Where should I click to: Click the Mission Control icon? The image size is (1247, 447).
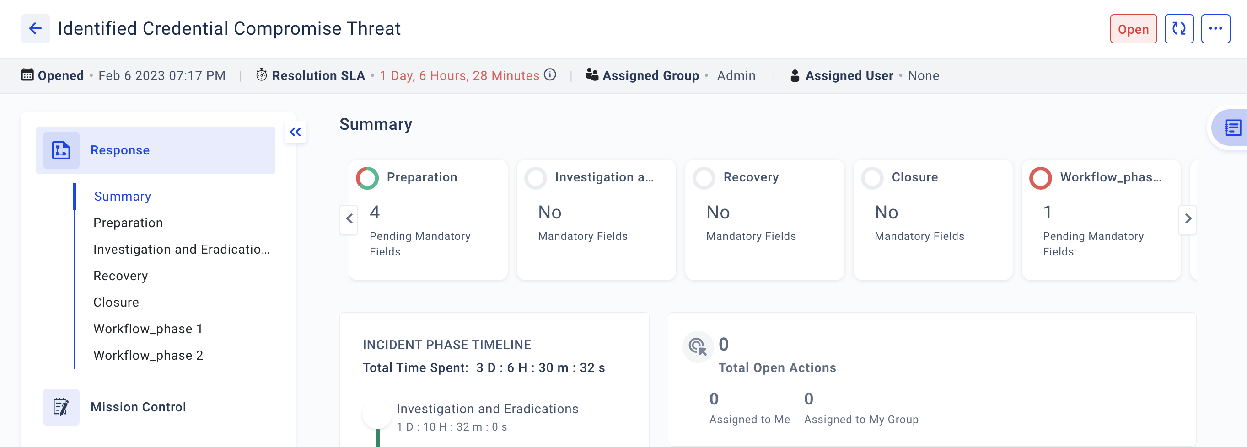coord(61,407)
